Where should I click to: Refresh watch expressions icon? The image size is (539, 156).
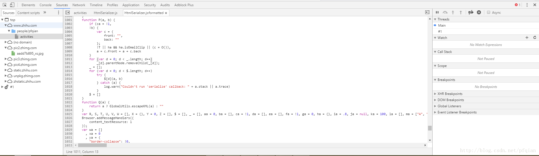[535, 38]
